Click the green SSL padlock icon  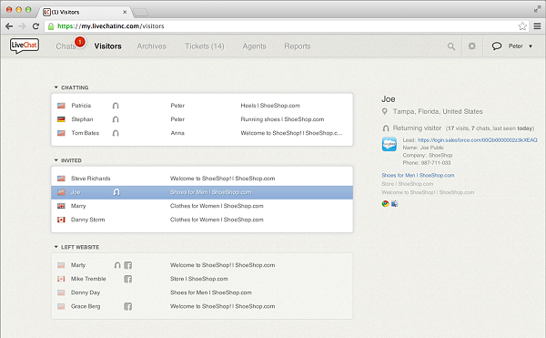[51, 26]
